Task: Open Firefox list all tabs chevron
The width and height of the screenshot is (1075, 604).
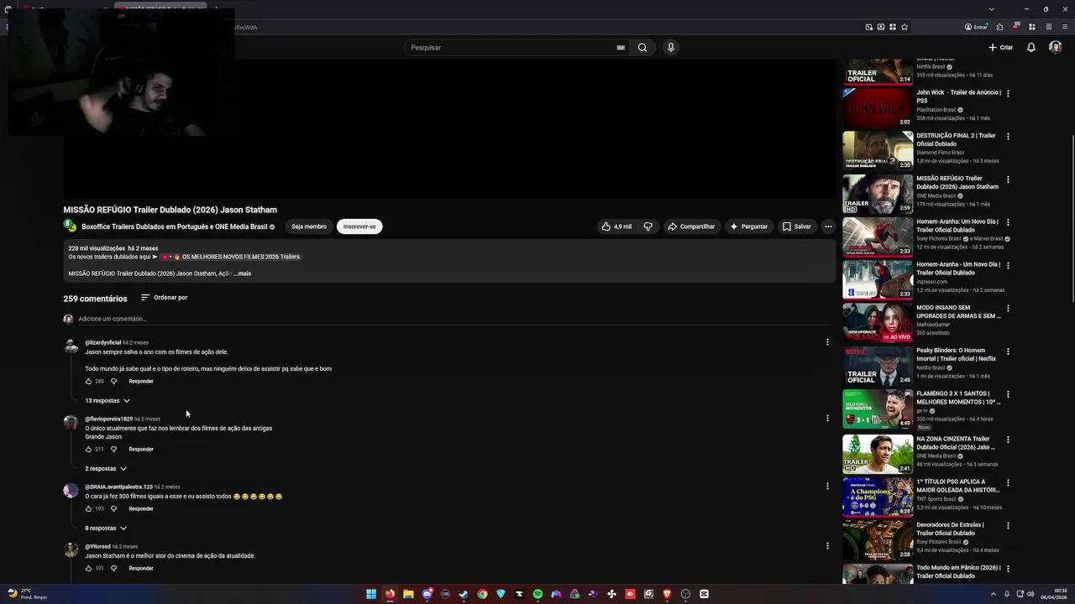Action: (992, 9)
